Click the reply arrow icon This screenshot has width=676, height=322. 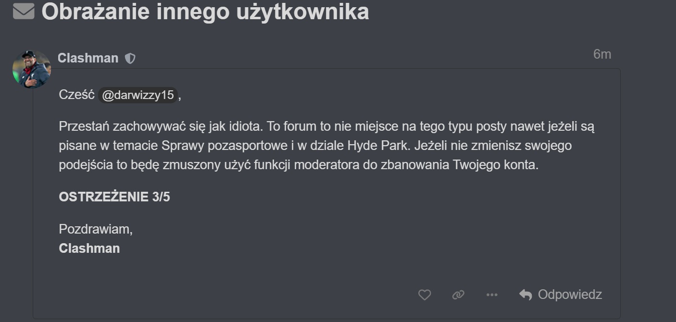click(526, 295)
